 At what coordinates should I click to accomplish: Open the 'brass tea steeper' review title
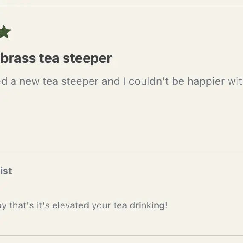pyautogui.click(x=56, y=58)
